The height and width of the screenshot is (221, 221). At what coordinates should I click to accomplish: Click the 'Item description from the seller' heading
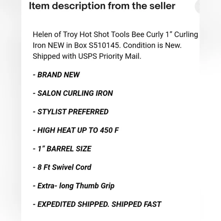coord(102,6)
